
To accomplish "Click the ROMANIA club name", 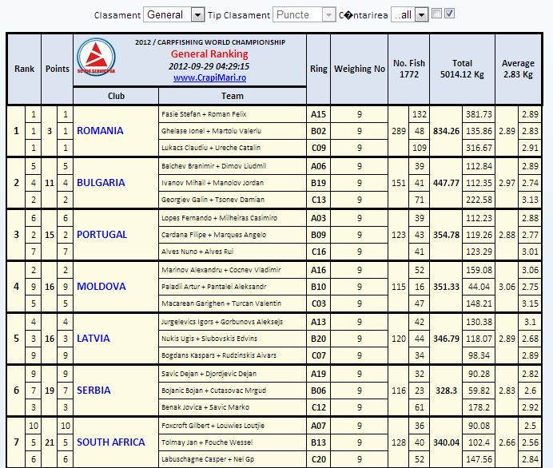I will point(100,131).
